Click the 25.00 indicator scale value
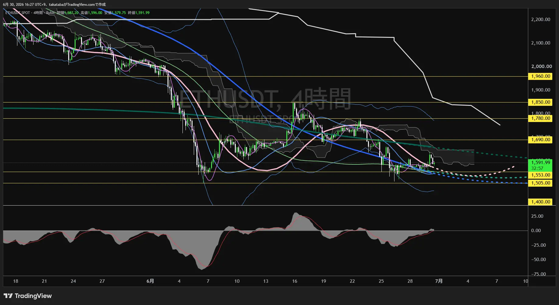The width and height of the screenshot is (559, 305). point(537,216)
